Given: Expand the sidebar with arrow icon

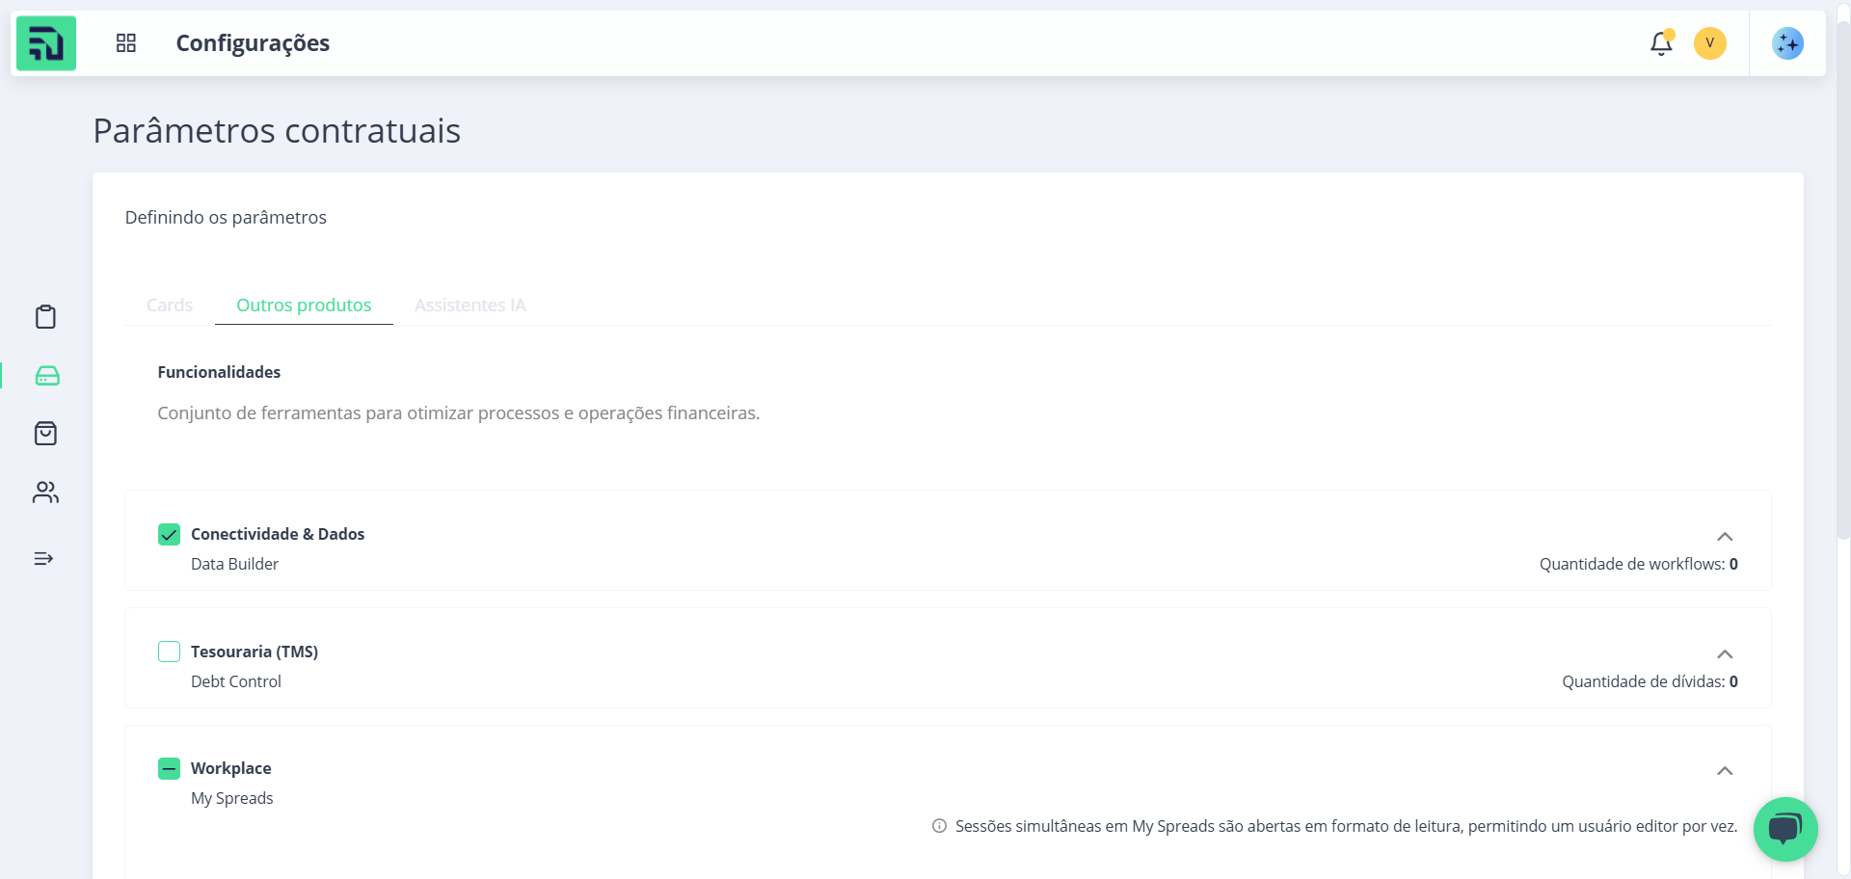Looking at the screenshot, I should 43,559.
